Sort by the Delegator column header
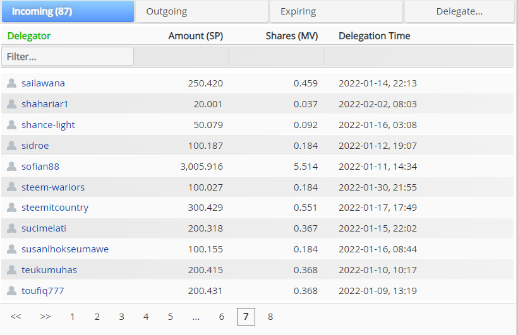Screen dimensions: 518x335 [28, 36]
